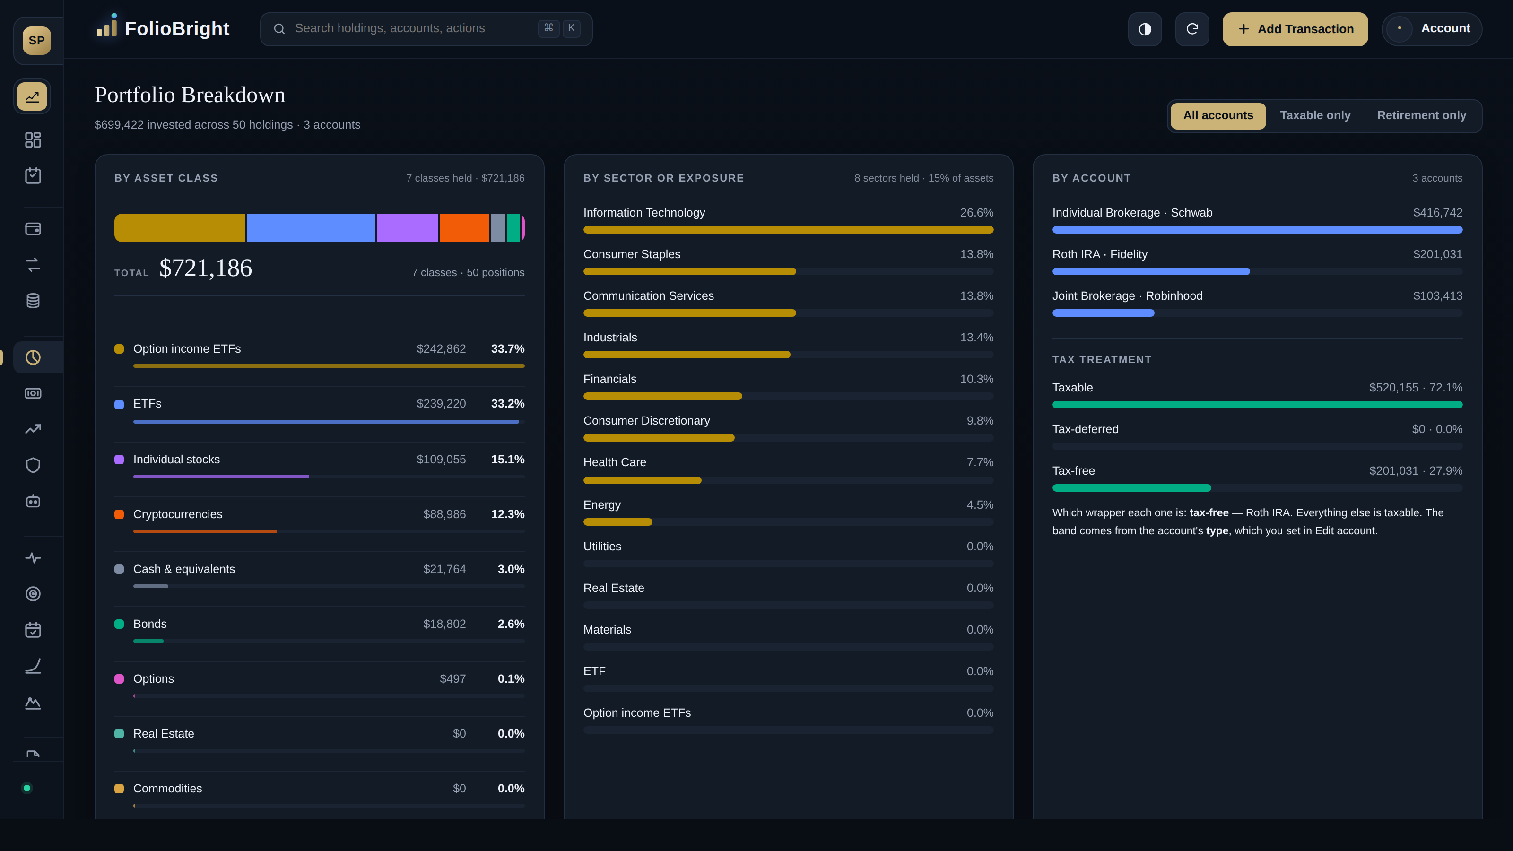The width and height of the screenshot is (1513, 851).
Task: Click the Bonds color swatch dot
Action: [x=119, y=624]
